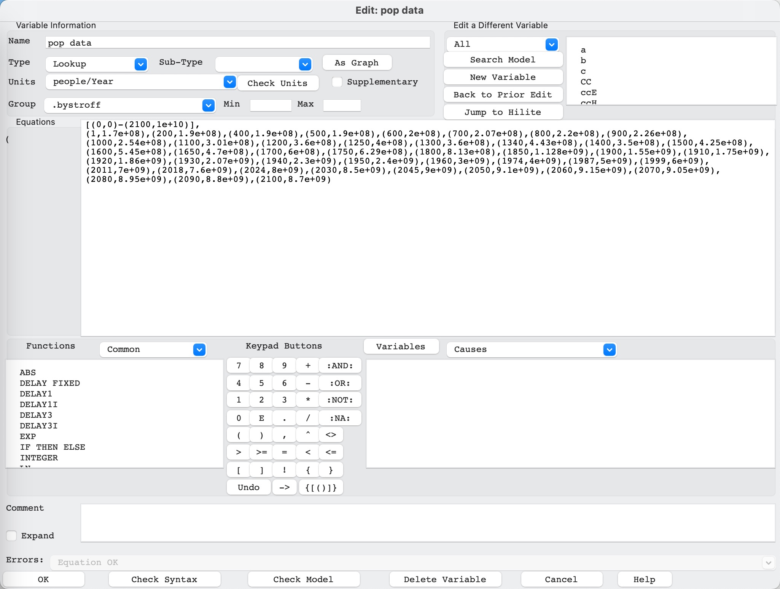Insert the :AND: operator
The height and width of the screenshot is (589, 780).
tap(340, 365)
